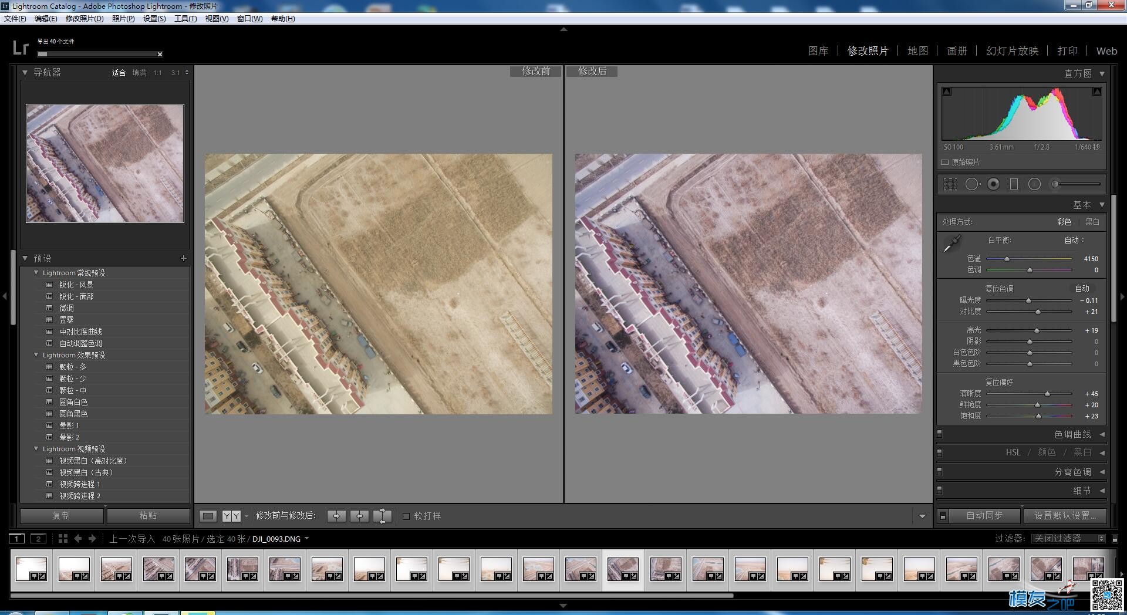Click the Y|Y before/after view button
This screenshot has height=615, width=1127.
point(231,516)
